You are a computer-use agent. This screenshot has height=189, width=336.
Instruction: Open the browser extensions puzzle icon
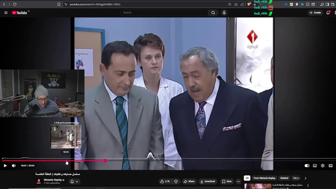[x=308, y=4]
